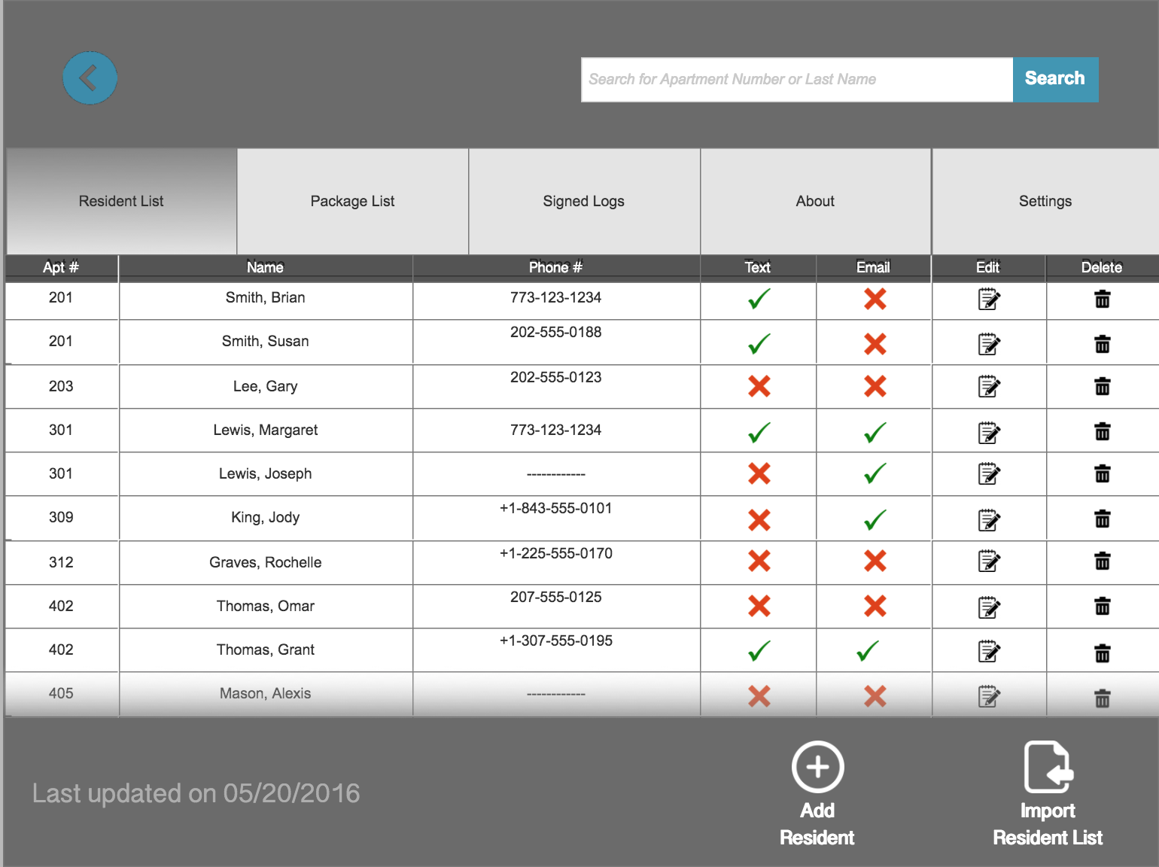
Task: Open the edit icon for Smith, Brian
Action: click(989, 300)
